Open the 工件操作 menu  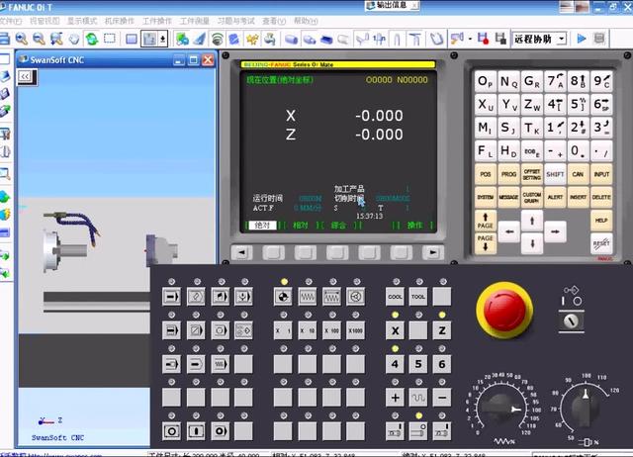tap(157, 21)
